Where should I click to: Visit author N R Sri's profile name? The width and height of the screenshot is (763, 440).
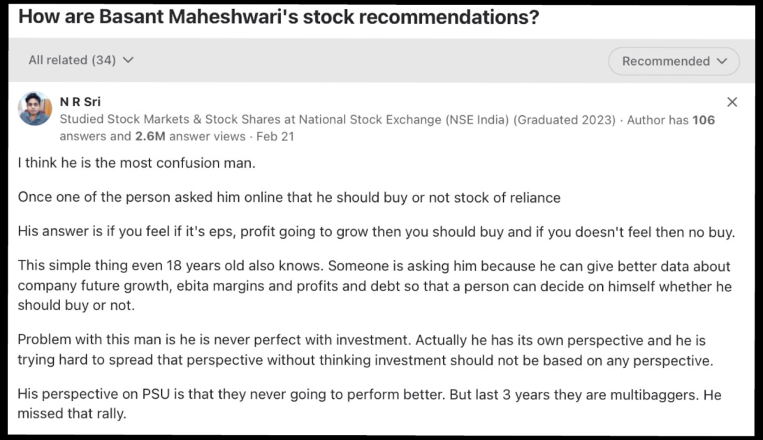tap(80, 102)
